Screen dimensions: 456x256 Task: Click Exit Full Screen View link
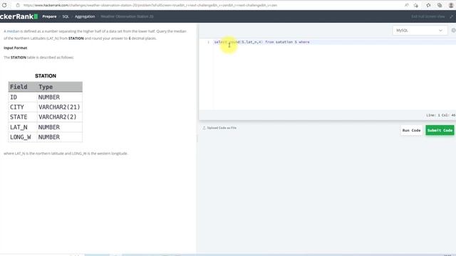pos(427,16)
